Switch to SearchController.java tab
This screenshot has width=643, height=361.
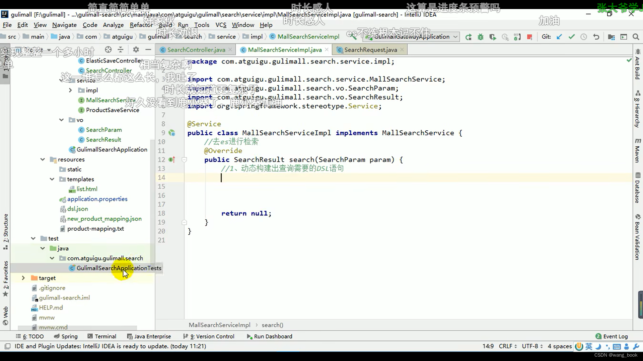(x=196, y=50)
